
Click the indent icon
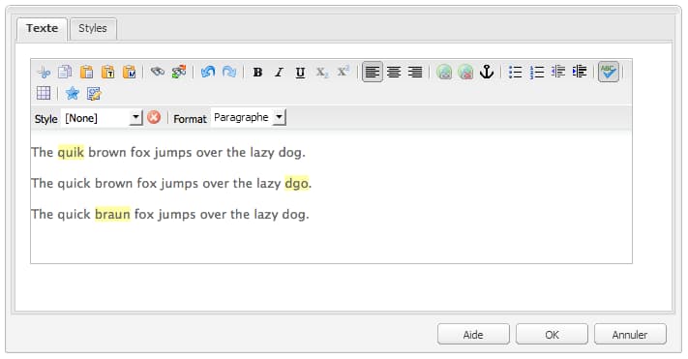point(580,71)
